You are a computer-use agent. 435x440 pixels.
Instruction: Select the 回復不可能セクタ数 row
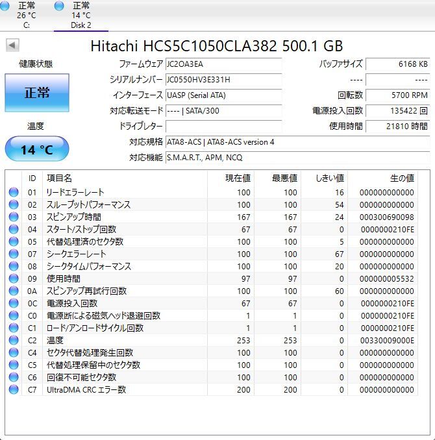click(x=211, y=378)
